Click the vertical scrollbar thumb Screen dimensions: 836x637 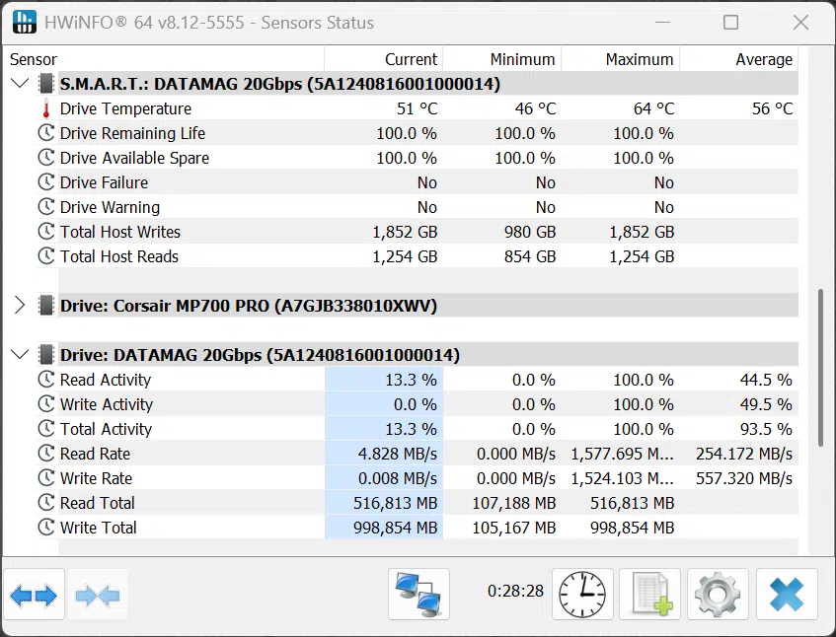(x=820, y=368)
